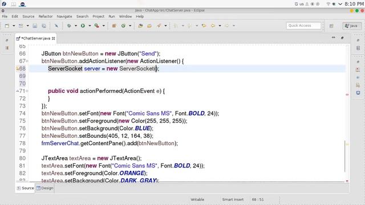Click the '68 : 51' cursor position status

258,199
